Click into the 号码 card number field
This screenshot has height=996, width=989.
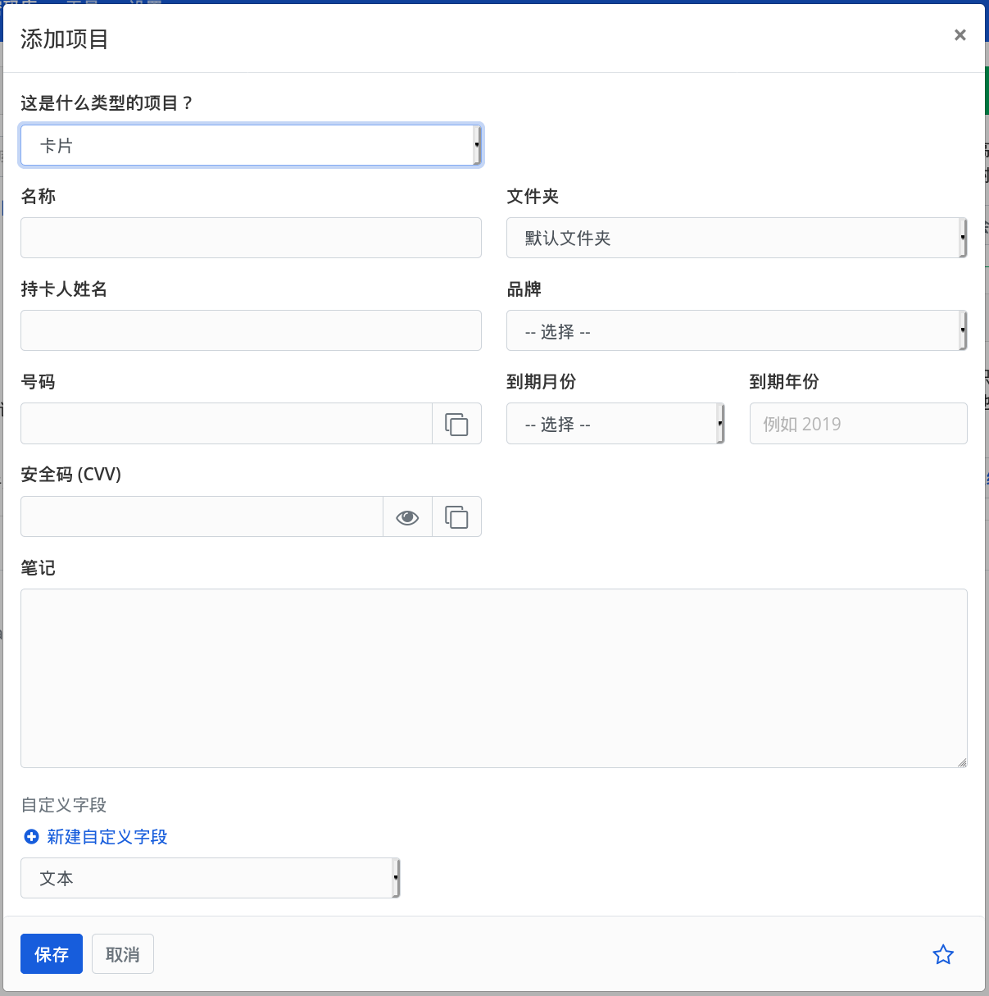point(226,424)
